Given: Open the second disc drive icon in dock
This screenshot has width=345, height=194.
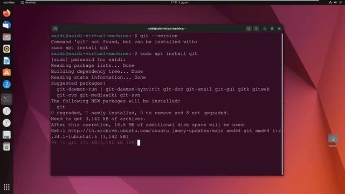Looking at the screenshot, I should tap(6, 123).
